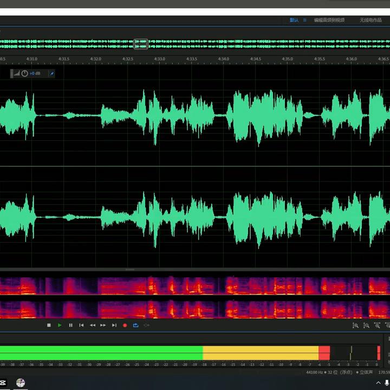Toggle loop playback
The width and height of the screenshot is (390, 390).
pyautogui.click(x=135, y=325)
